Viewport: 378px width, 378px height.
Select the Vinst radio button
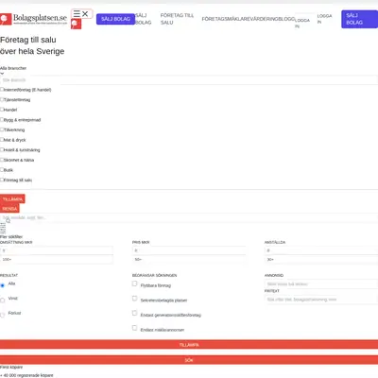point(3,301)
